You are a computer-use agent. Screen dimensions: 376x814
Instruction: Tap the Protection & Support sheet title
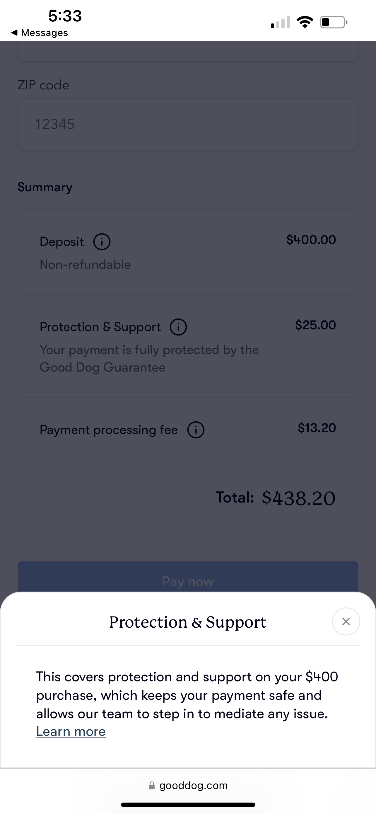(x=187, y=622)
